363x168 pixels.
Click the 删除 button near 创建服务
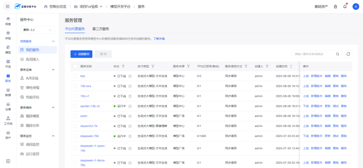pyautogui.click(x=103, y=54)
